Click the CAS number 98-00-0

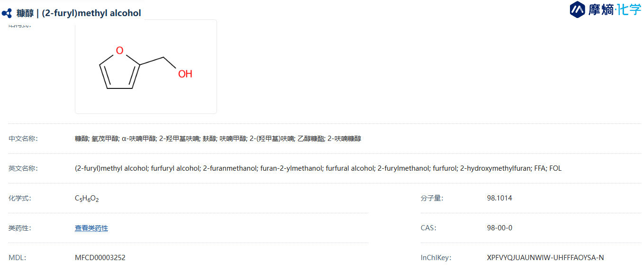point(499,228)
